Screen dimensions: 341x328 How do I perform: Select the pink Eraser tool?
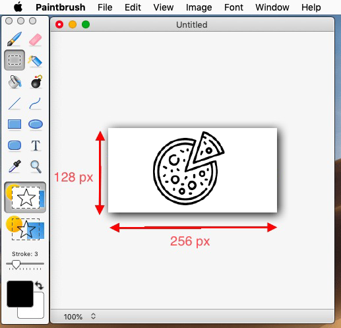point(36,40)
